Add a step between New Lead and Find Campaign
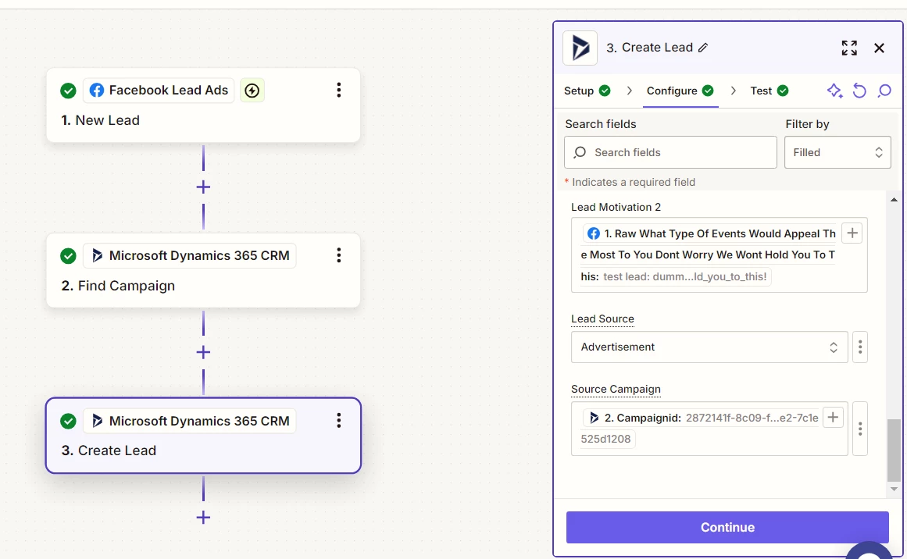907x559 pixels. (203, 187)
